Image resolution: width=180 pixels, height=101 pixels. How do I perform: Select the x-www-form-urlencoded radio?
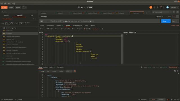click(56, 29)
